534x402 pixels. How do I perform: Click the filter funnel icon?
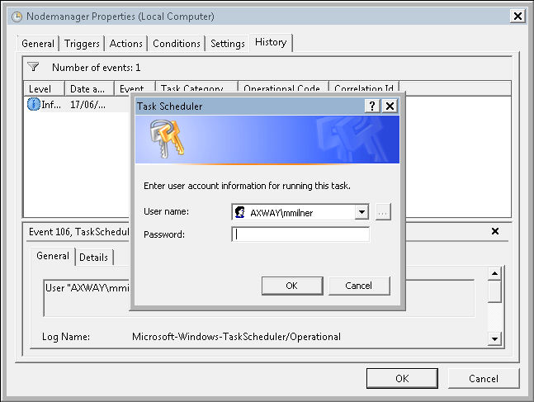point(33,67)
